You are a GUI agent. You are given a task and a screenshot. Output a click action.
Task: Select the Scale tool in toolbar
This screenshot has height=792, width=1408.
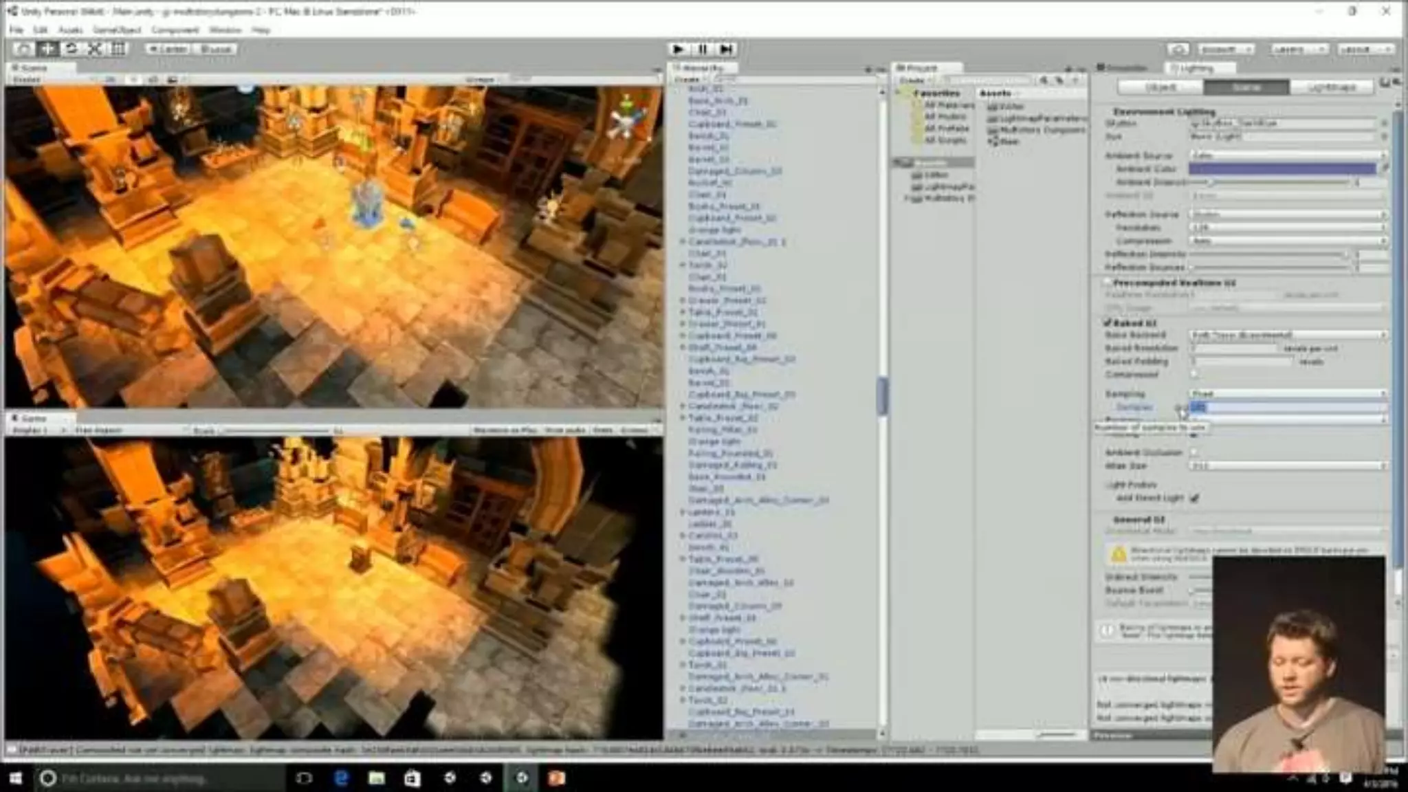(x=95, y=49)
